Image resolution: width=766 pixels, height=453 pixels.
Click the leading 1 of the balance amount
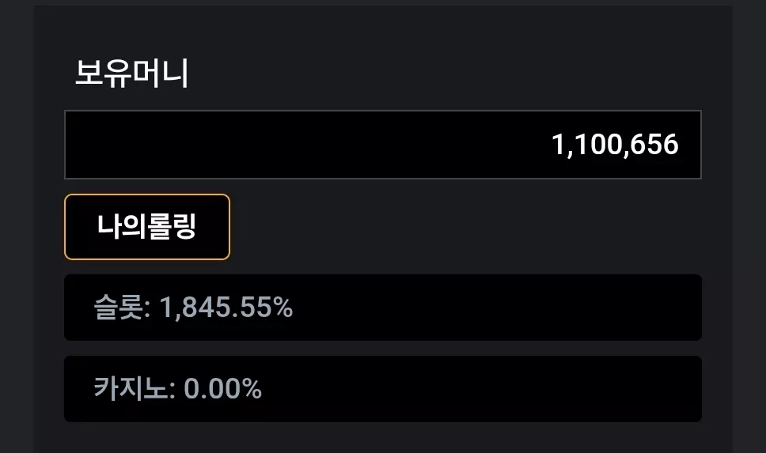point(557,145)
